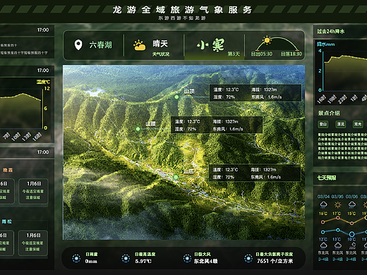
Task: Click the 03/04 low-temperature point at 12℃
Action: click(x=323, y=232)
